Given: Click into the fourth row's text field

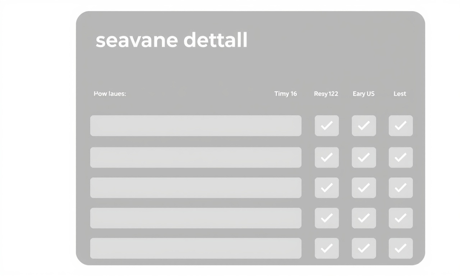Looking at the screenshot, I should 195,218.
